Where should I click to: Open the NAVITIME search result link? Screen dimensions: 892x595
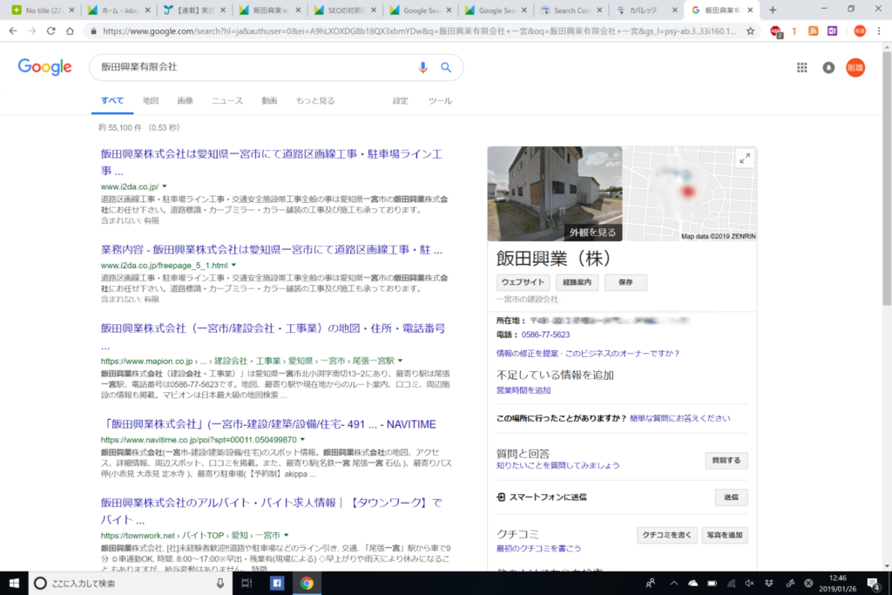coord(268,424)
